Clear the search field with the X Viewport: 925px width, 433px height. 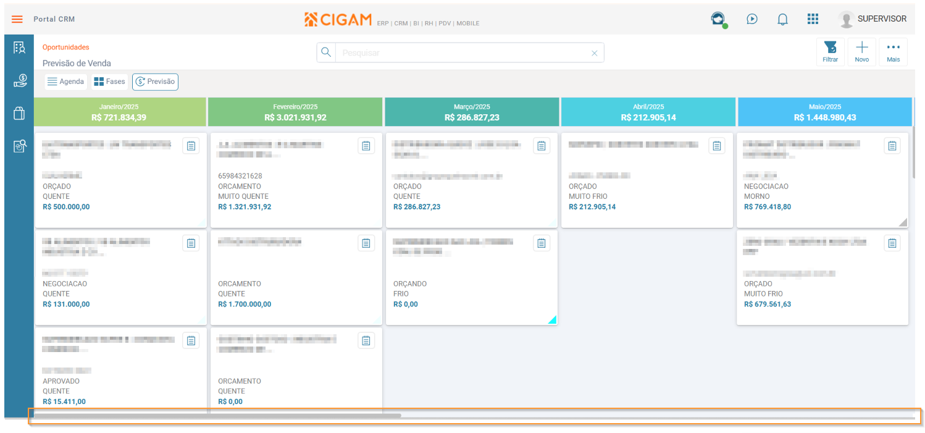[595, 53]
